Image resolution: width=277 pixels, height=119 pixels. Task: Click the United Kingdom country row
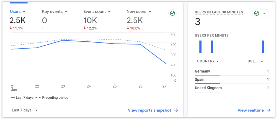(232, 88)
